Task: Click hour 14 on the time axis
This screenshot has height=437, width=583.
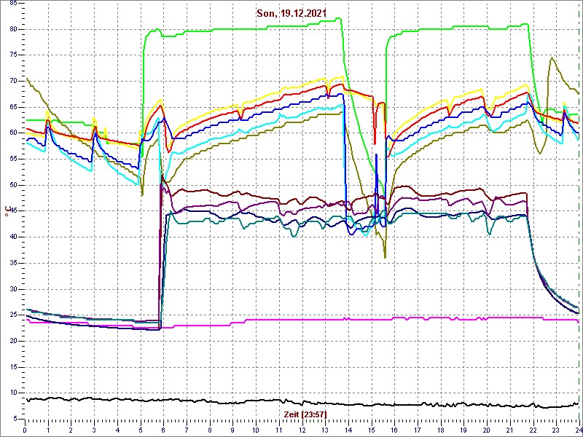Action: coord(348,429)
